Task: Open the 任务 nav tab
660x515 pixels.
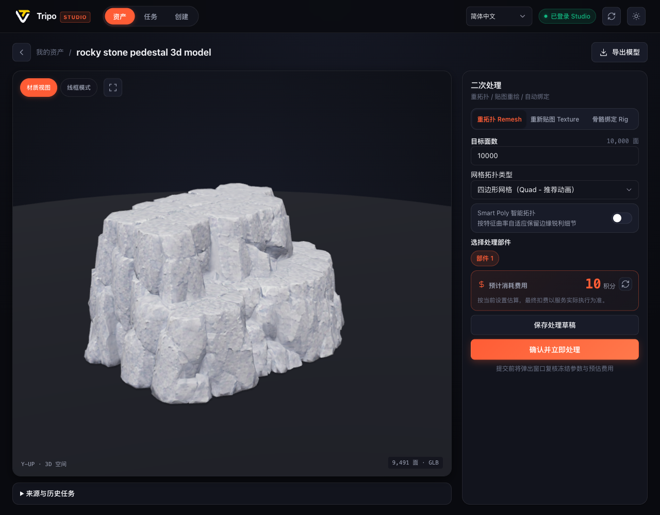Action: 151,16
